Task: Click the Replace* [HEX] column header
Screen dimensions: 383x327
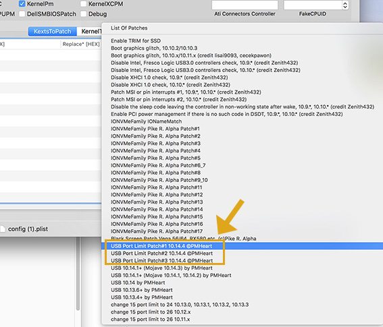Action: click(81, 44)
